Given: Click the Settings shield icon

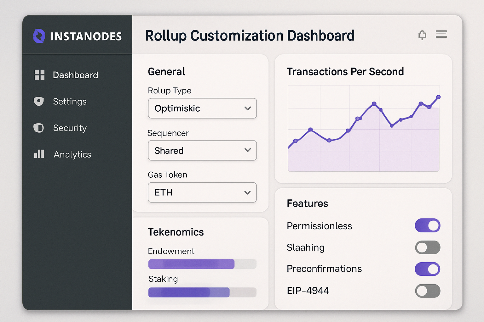Looking at the screenshot, I should point(38,101).
